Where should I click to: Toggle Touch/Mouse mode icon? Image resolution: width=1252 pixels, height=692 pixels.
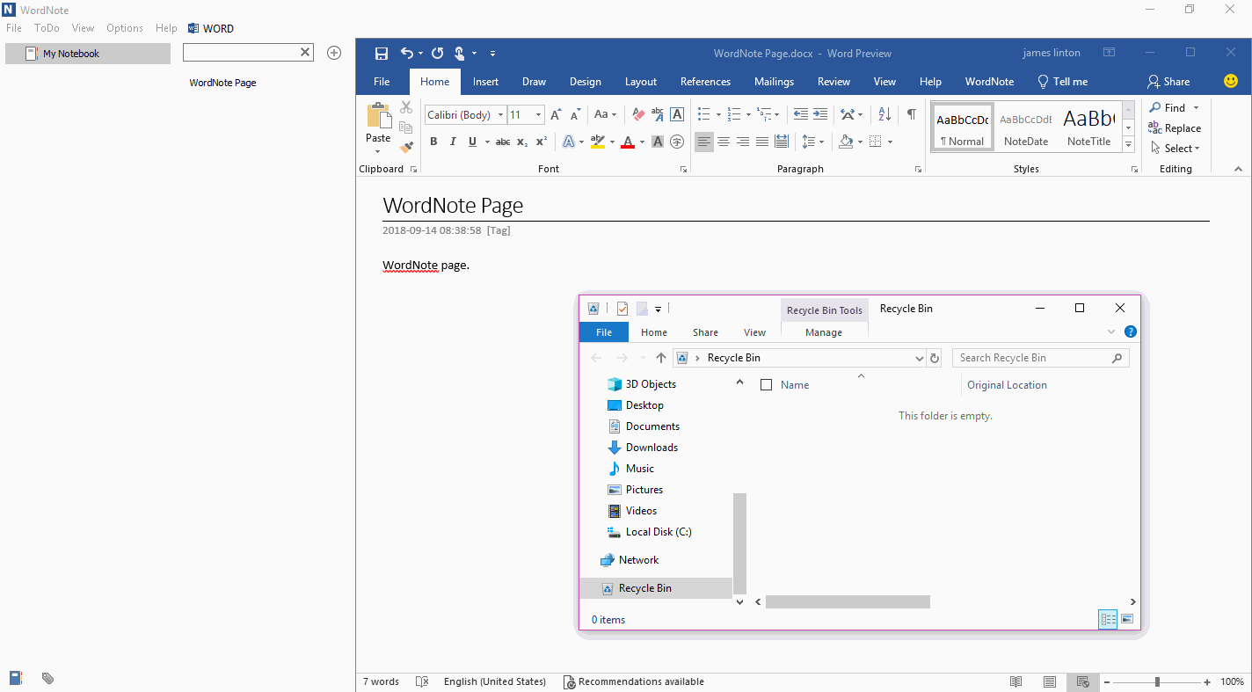click(460, 54)
